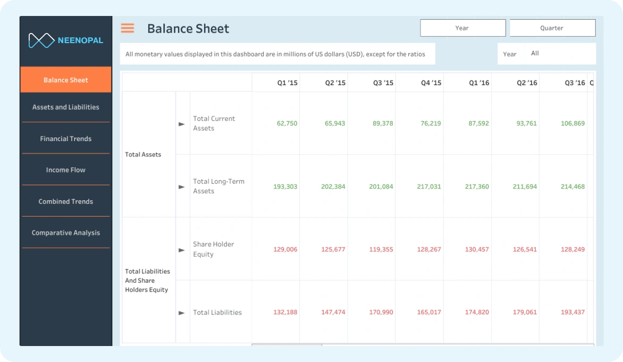Select the value 128,267
This screenshot has width=623, height=362.
point(429,250)
